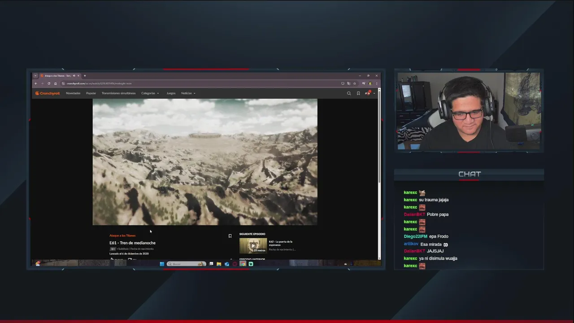The height and width of the screenshot is (323, 574).
Task: Open the Ataque a los Titanes series link
Action: 122,236
